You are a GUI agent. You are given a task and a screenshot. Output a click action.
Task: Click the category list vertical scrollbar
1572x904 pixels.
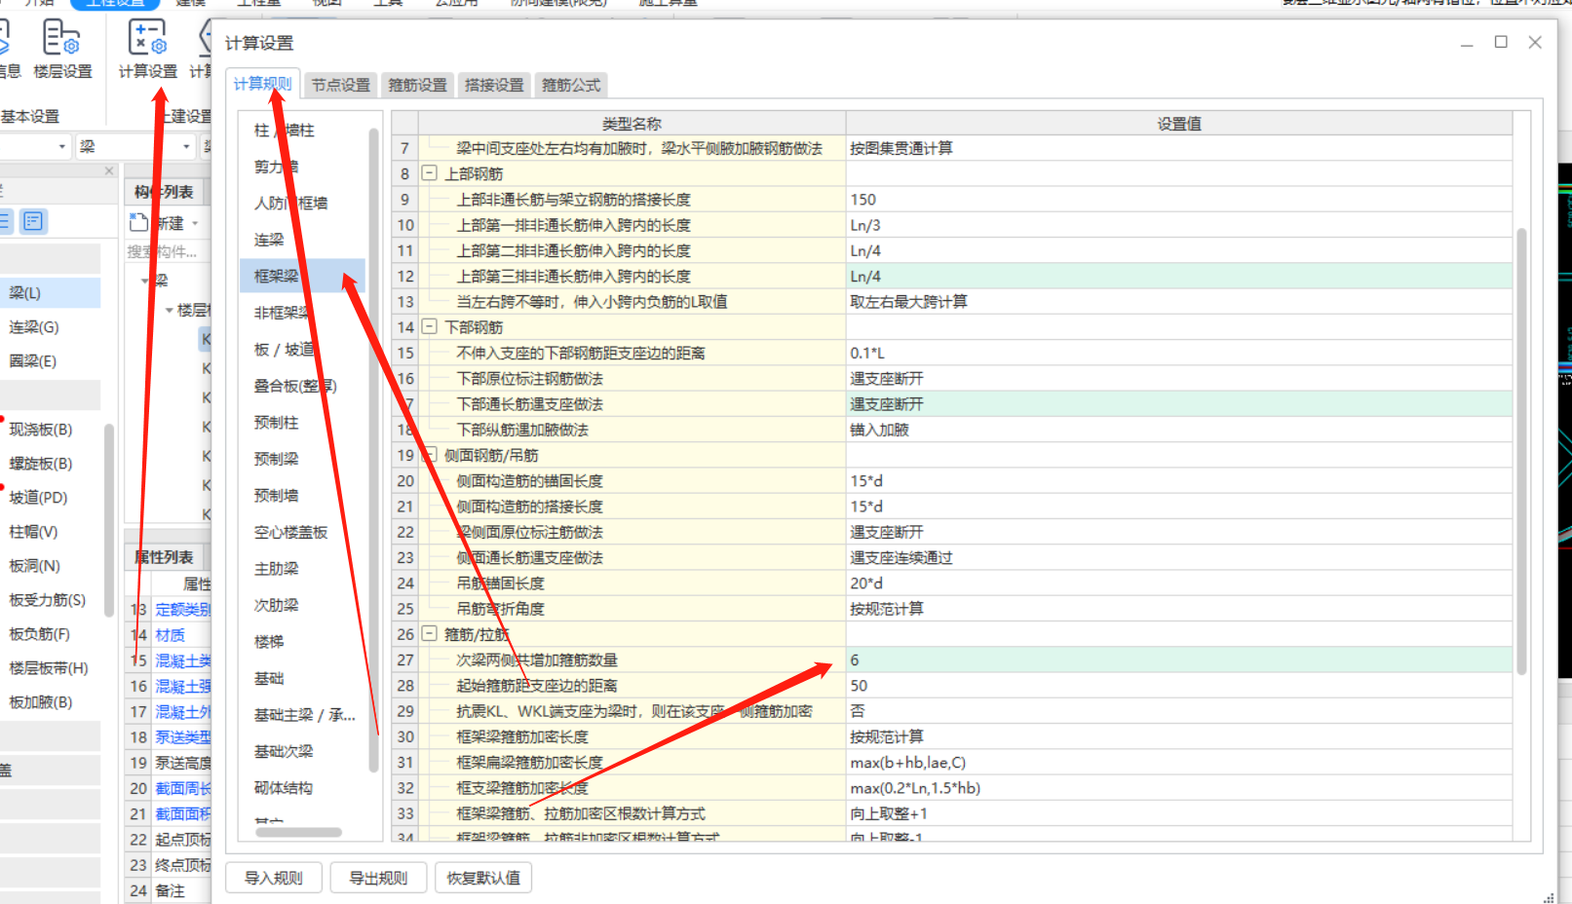click(373, 449)
